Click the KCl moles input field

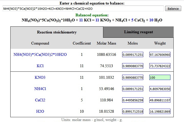click(x=133, y=66)
